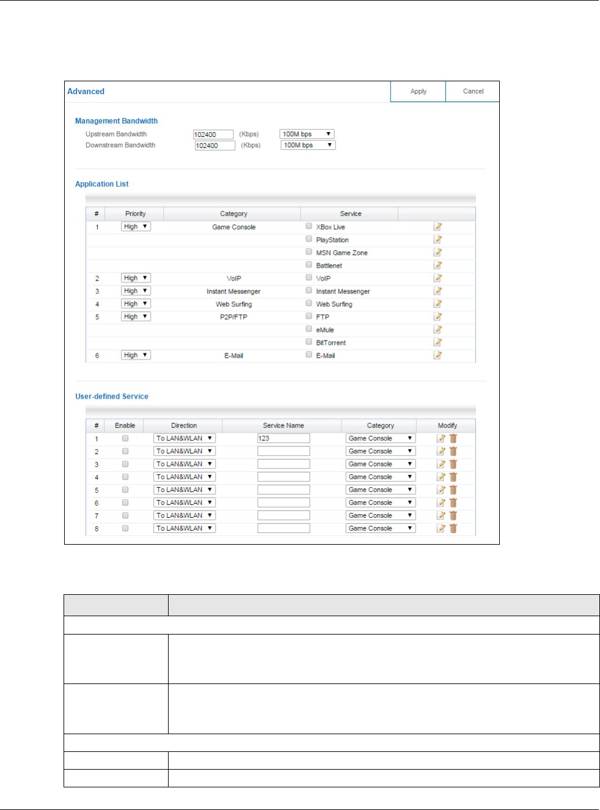Edit user-defined service row 7
This screenshot has height=810, width=600.
(x=441, y=515)
